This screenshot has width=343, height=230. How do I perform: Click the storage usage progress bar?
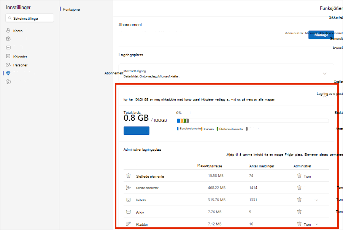(252, 121)
